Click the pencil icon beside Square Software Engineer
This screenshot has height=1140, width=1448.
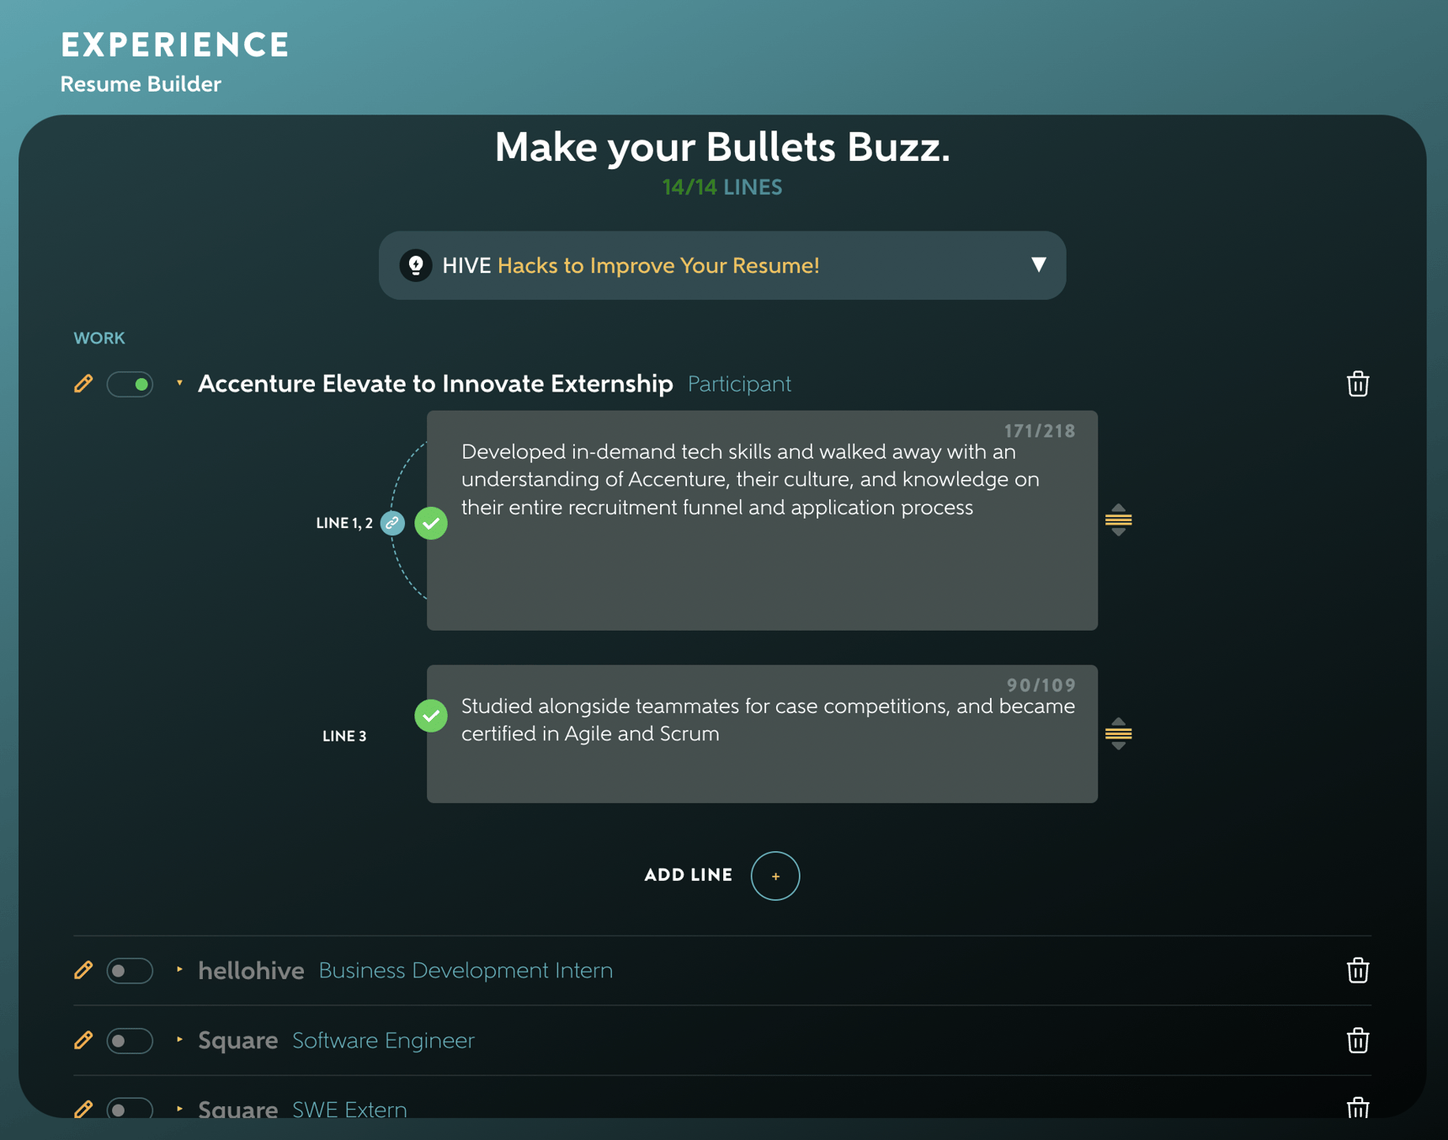pyautogui.click(x=83, y=1041)
